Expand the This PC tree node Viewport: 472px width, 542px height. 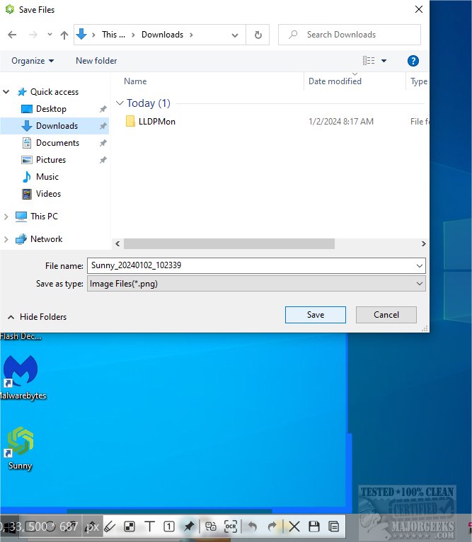point(6,217)
